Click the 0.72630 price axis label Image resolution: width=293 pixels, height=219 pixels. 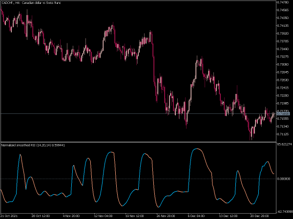pos(283,80)
